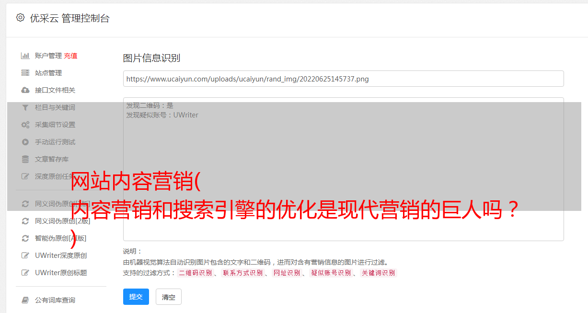Click the bar chart icon for 账户管理
588x313 pixels.
click(x=25, y=56)
